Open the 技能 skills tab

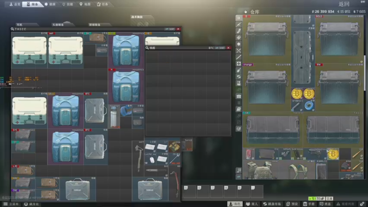click(x=67, y=4)
